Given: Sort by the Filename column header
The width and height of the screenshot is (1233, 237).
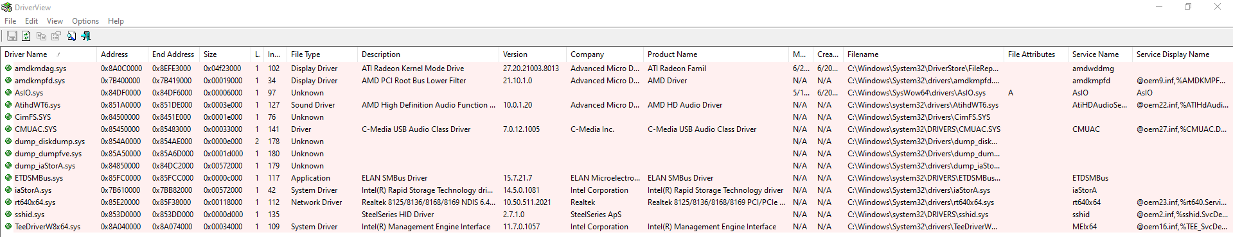Looking at the screenshot, I should 924,54.
